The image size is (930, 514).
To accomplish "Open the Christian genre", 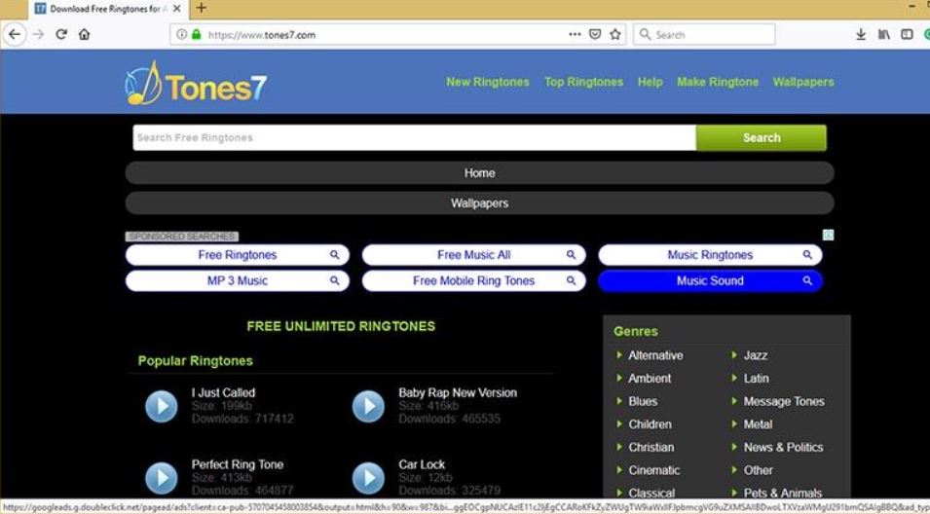I will coord(651,448).
